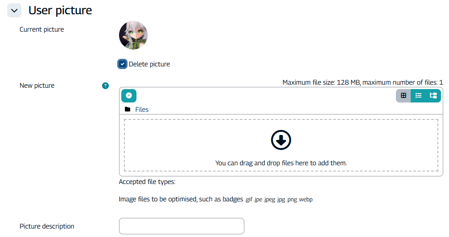449x237 pixels.
Task: Focus the Picture description text field
Action: click(x=181, y=226)
